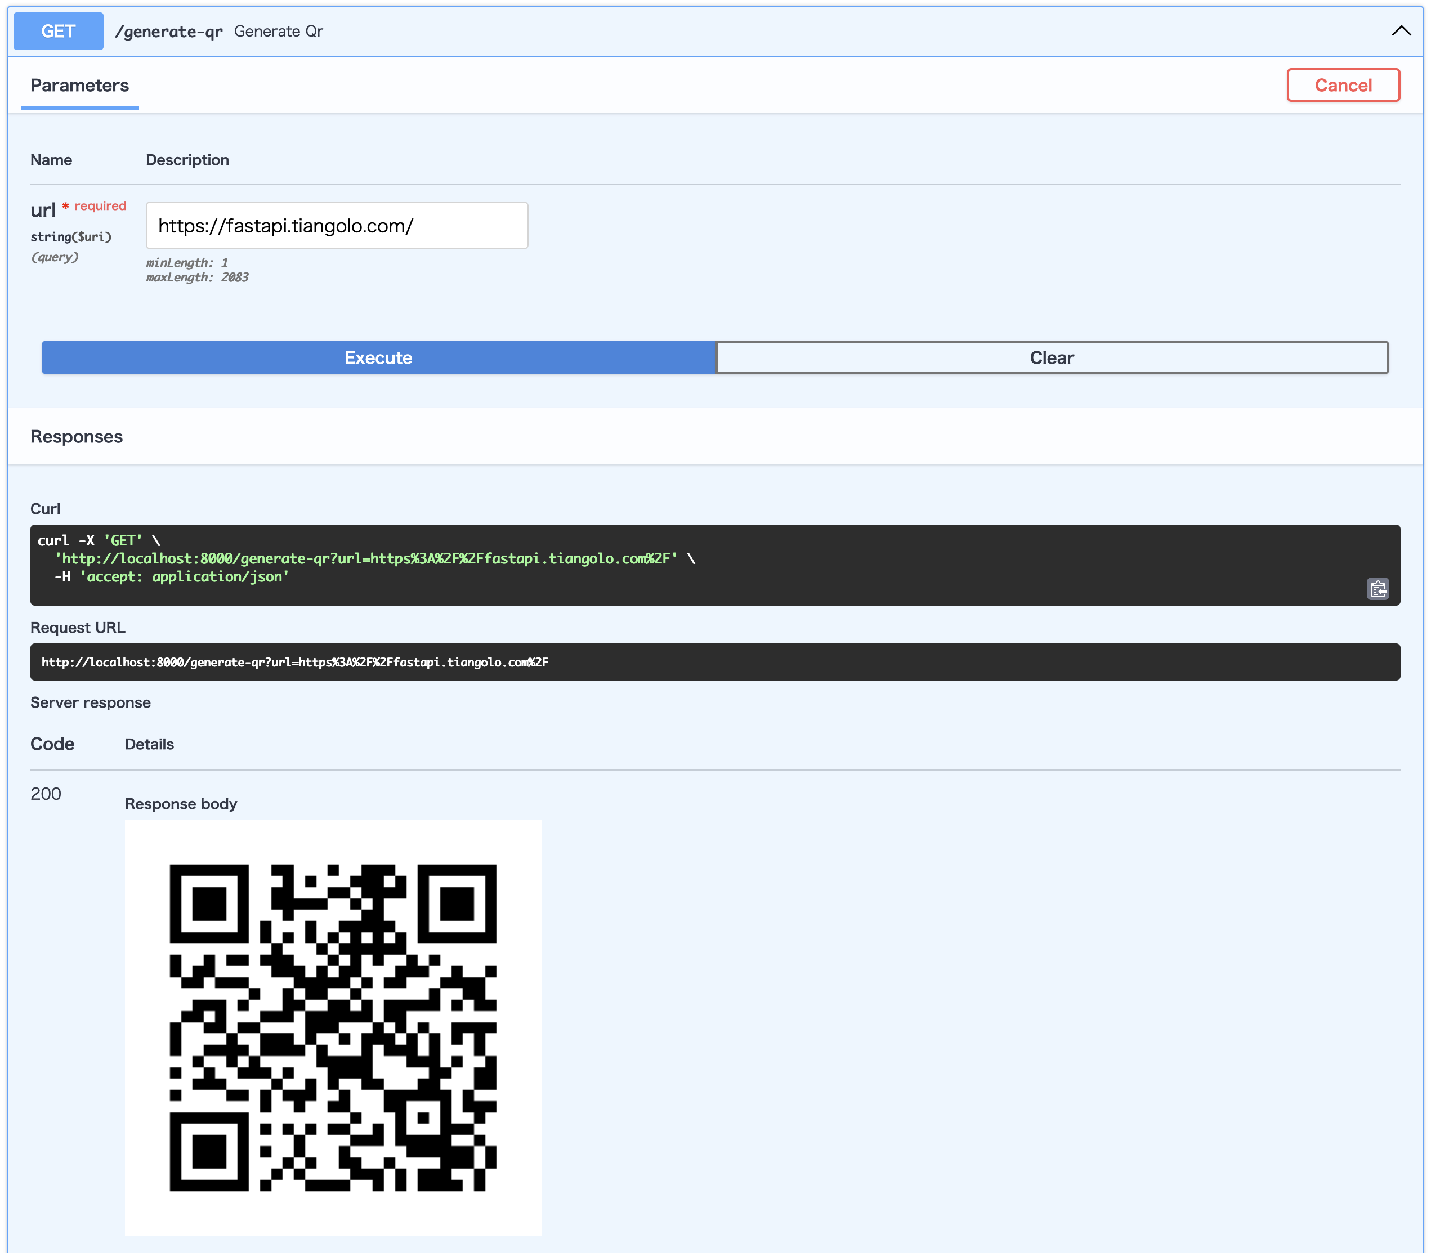Image resolution: width=1431 pixels, height=1253 pixels.
Task: Click the curl command code block
Action: (715, 564)
